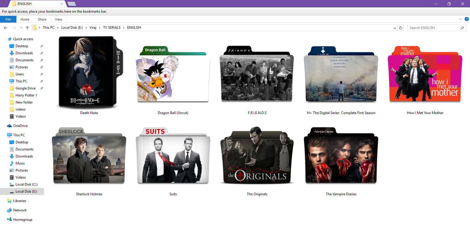Refresh the ENGLISH folder view
This screenshot has height=229, width=470.
pos(401,28)
